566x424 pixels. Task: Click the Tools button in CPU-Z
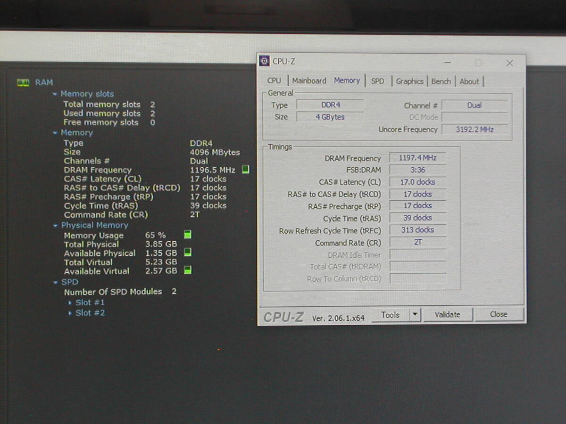point(391,315)
